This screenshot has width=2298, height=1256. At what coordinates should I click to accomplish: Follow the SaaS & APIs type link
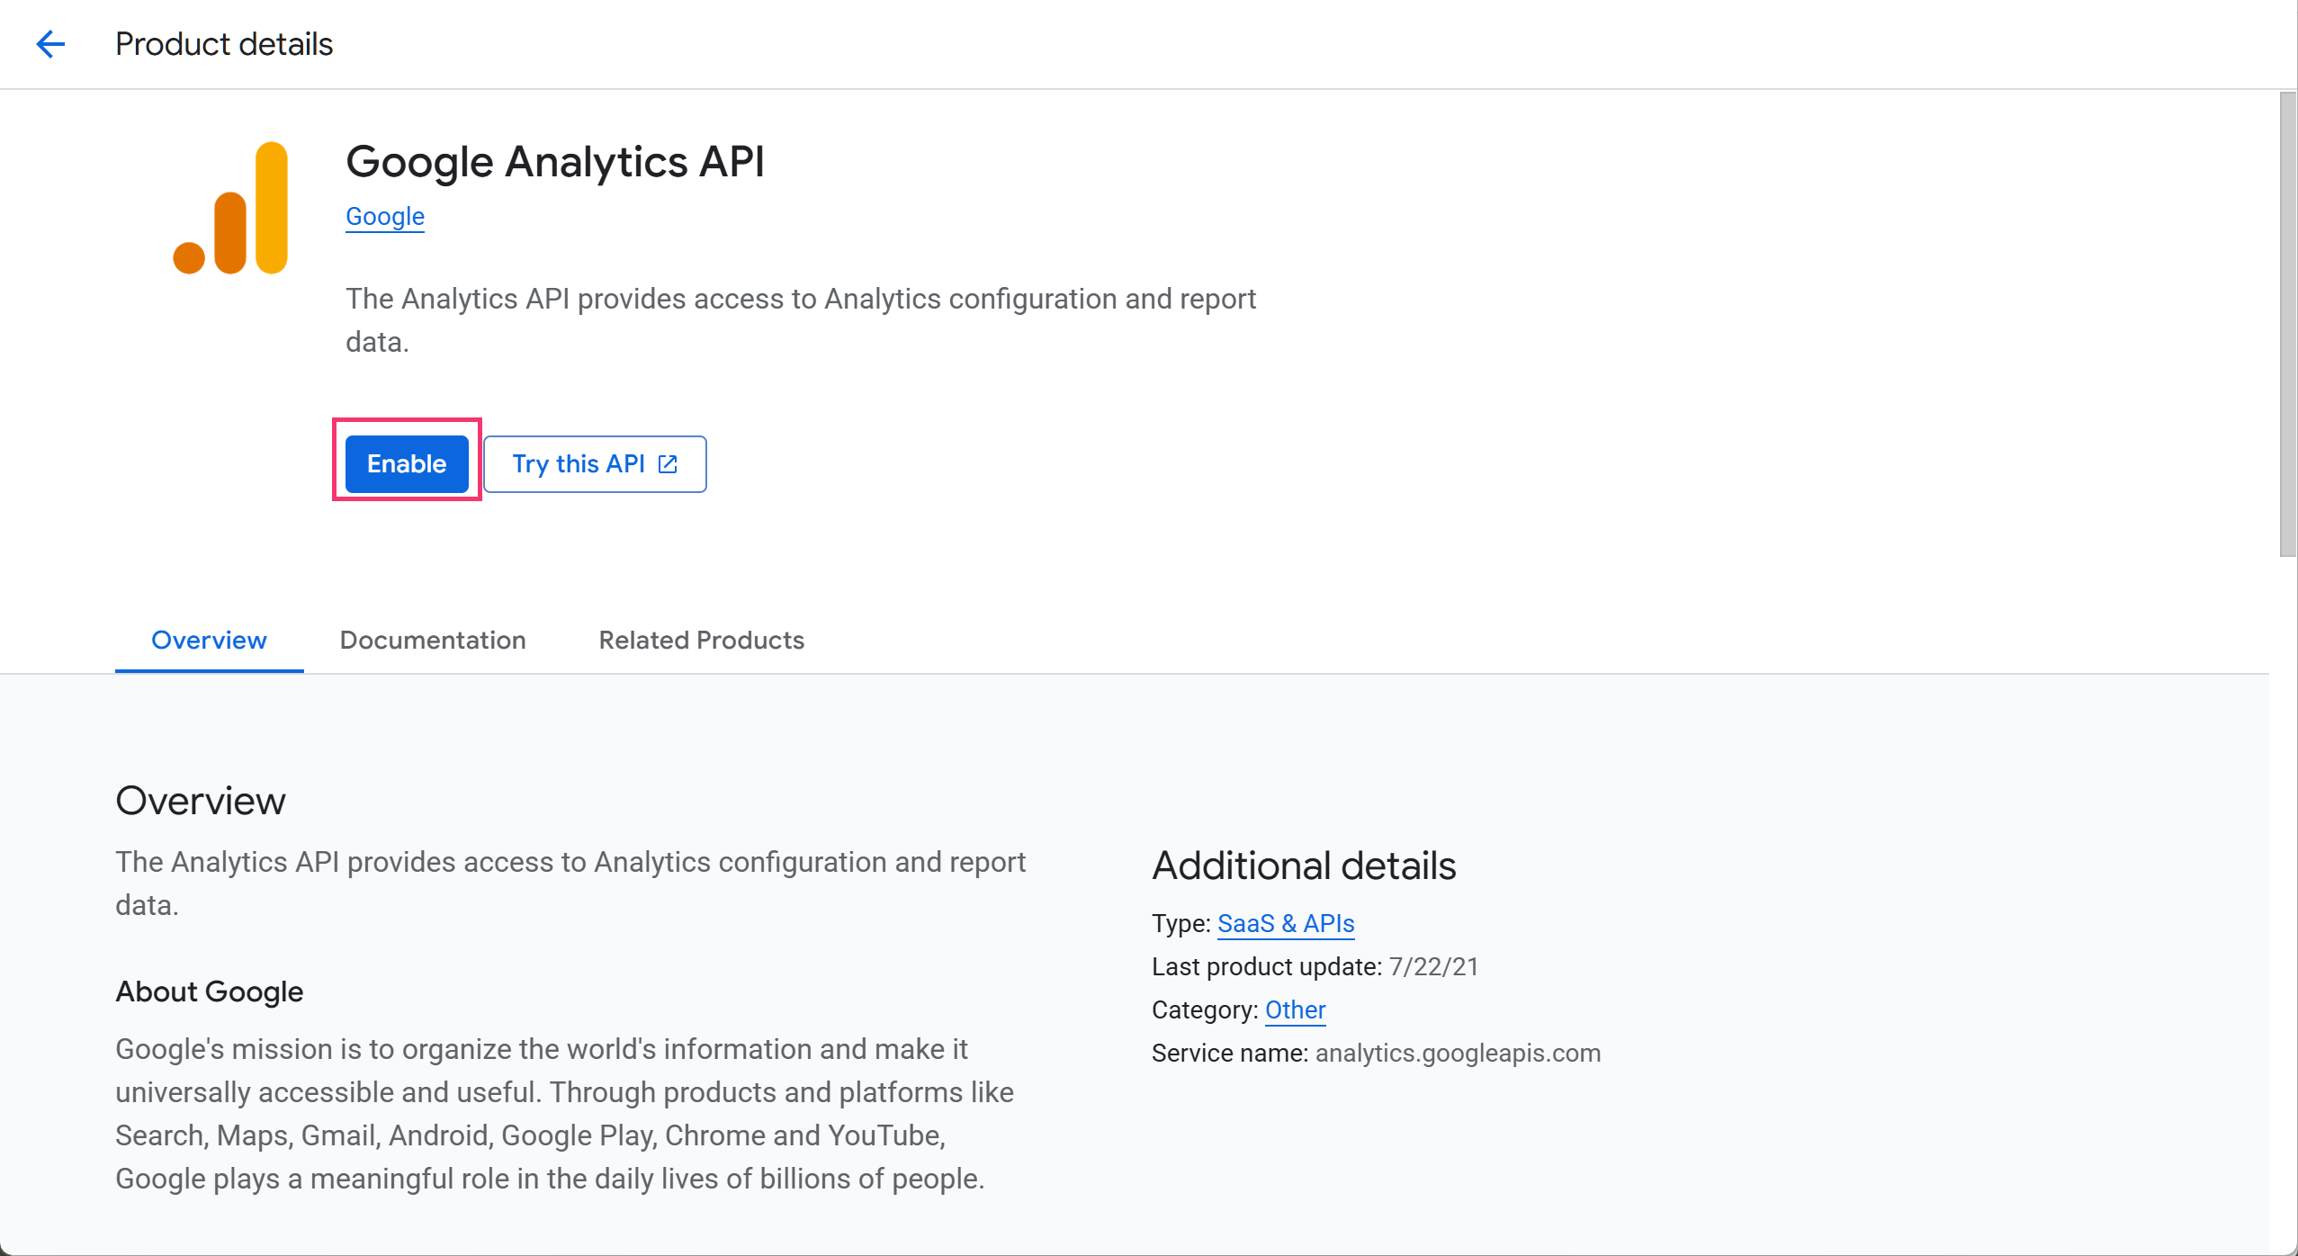click(x=1286, y=923)
